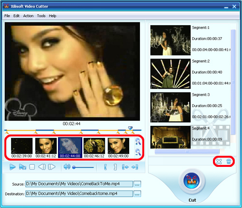The height and width of the screenshot is (208, 242).
Task: Set start point with left bracket
Action: click(106, 167)
